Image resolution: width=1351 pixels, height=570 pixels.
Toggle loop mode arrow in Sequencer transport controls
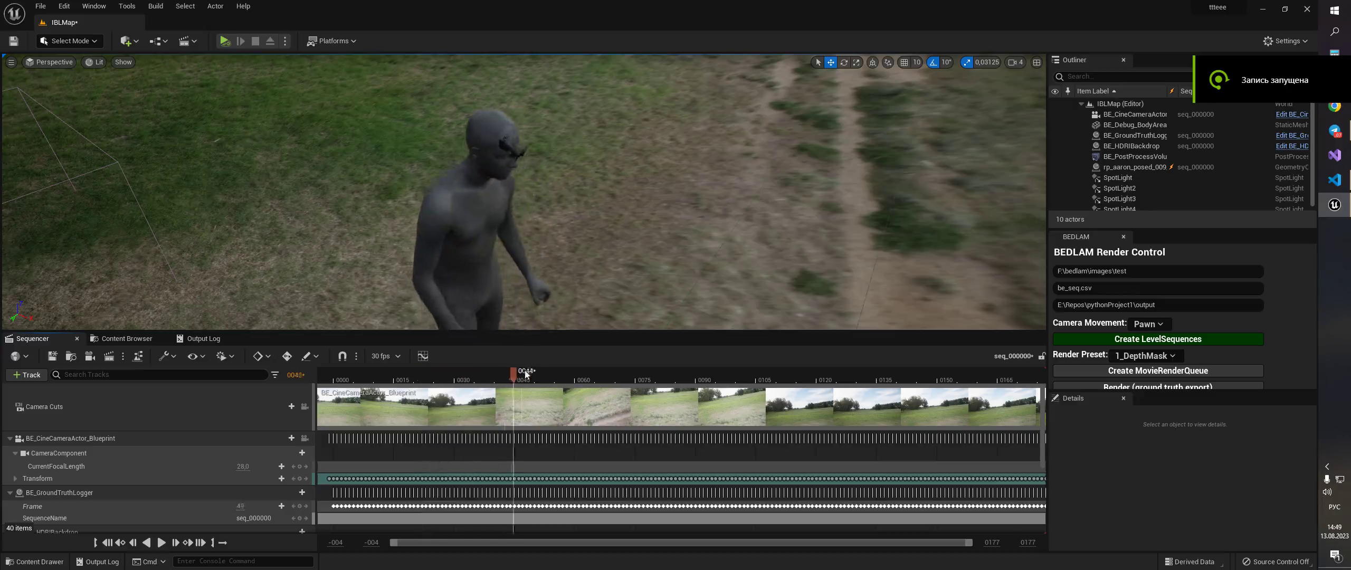point(223,543)
